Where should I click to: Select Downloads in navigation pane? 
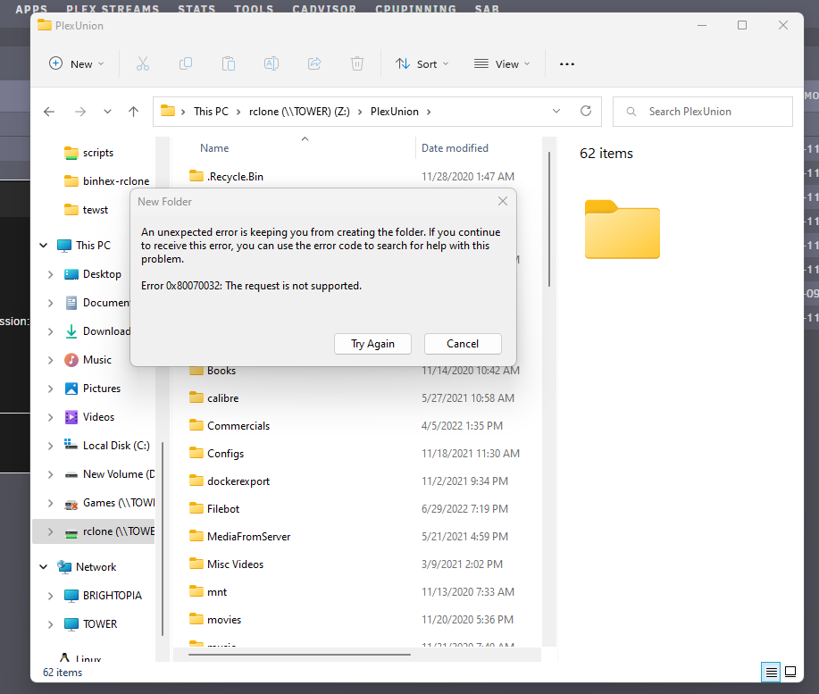click(x=97, y=331)
